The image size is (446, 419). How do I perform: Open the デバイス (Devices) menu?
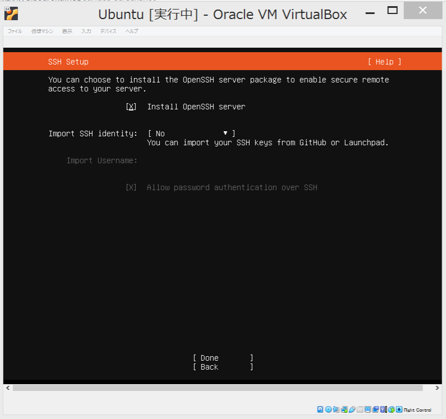coord(108,31)
